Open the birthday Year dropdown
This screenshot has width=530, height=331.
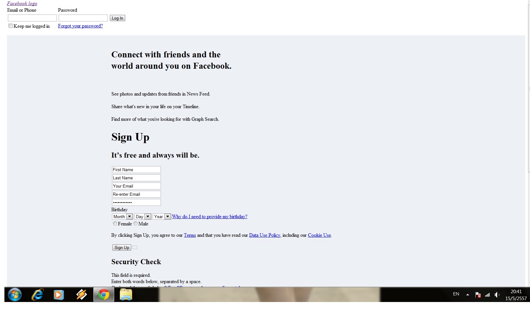(162, 217)
